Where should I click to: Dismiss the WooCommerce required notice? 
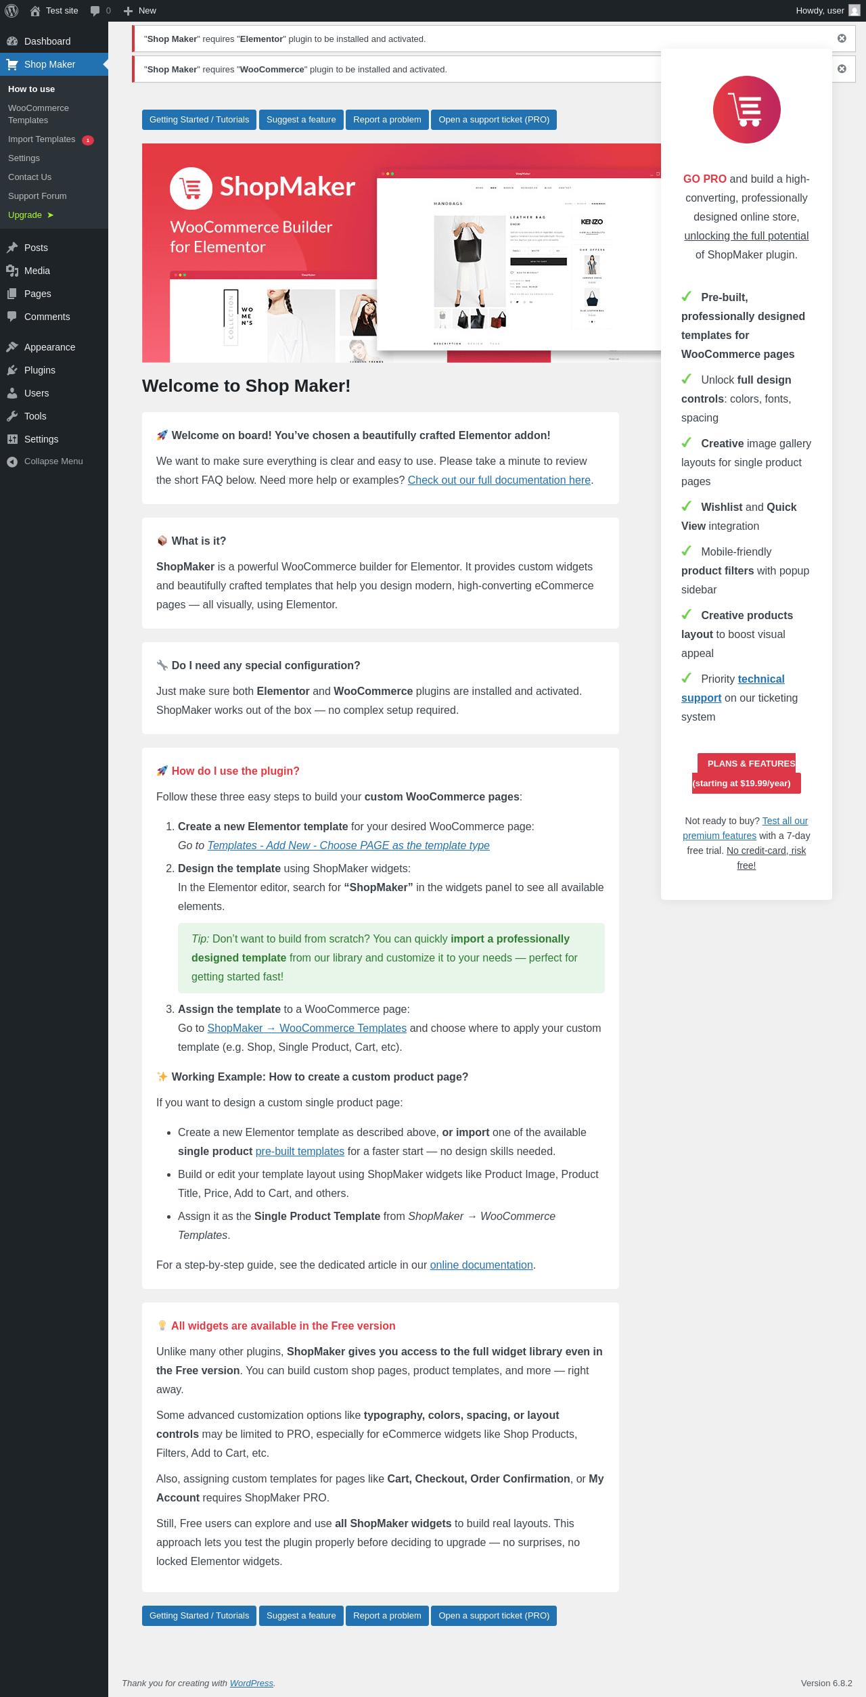click(x=842, y=69)
